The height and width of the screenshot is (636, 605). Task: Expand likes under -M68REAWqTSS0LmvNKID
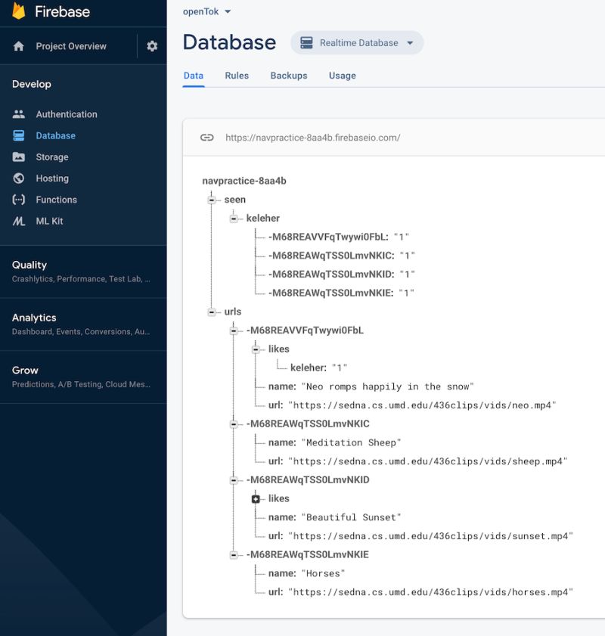click(x=256, y=499)
